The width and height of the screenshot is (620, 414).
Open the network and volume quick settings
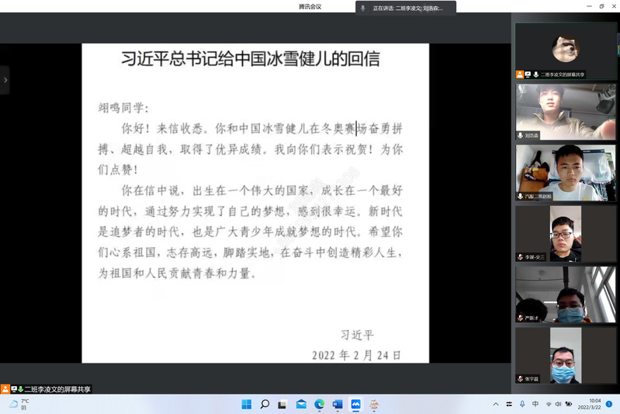[554, 405]
